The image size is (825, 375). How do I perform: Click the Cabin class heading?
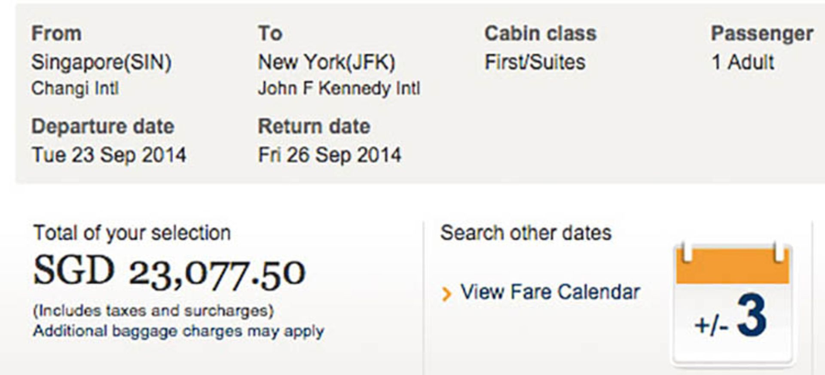click(x=541, y=34)
